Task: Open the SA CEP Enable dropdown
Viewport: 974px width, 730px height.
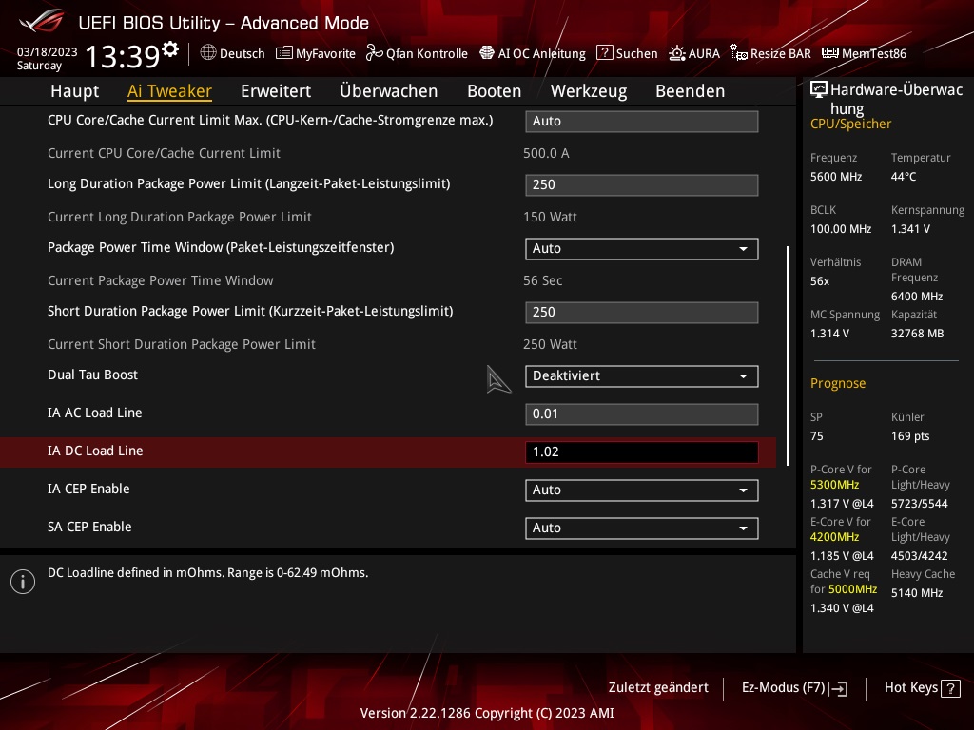Action: click(x=642, y=528)
